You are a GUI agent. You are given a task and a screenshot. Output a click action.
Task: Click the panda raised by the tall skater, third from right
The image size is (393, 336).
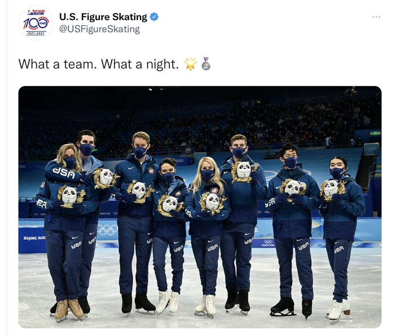(x=244, y=171)
